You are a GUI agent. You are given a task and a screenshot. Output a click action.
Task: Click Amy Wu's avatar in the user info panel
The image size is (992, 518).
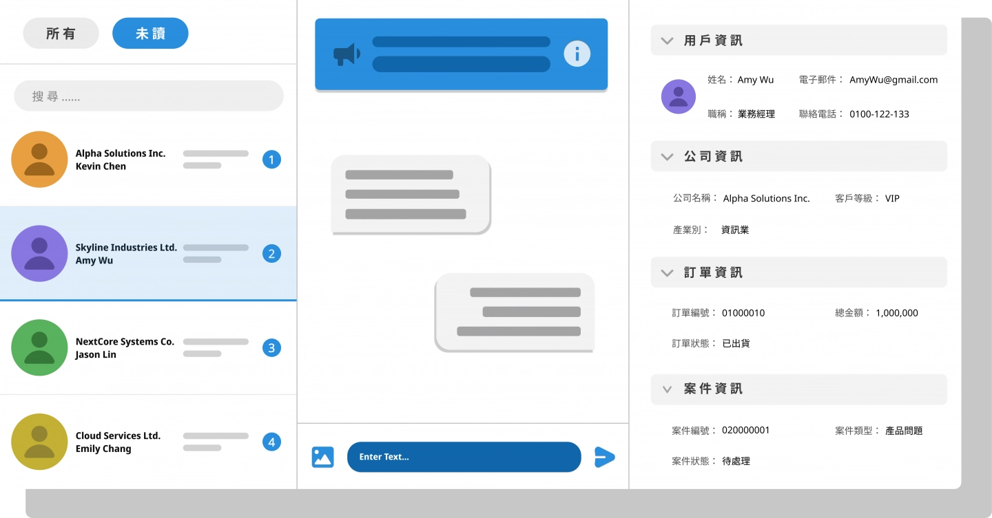(x=678, y=96)
